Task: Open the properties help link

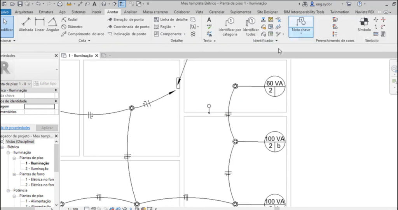Action: (x=15, y=128)
